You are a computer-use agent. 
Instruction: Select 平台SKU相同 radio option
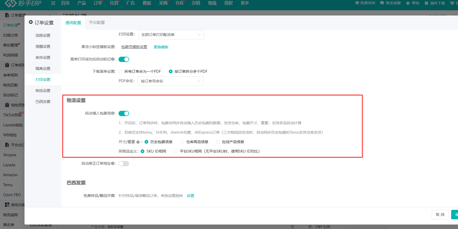coord(176,151)
